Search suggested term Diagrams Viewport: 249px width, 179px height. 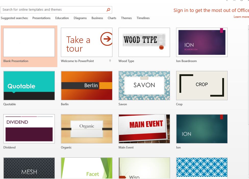[x=80, y=18]
